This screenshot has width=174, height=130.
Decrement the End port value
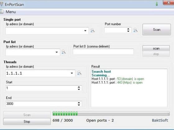click(x=79, y=105)
